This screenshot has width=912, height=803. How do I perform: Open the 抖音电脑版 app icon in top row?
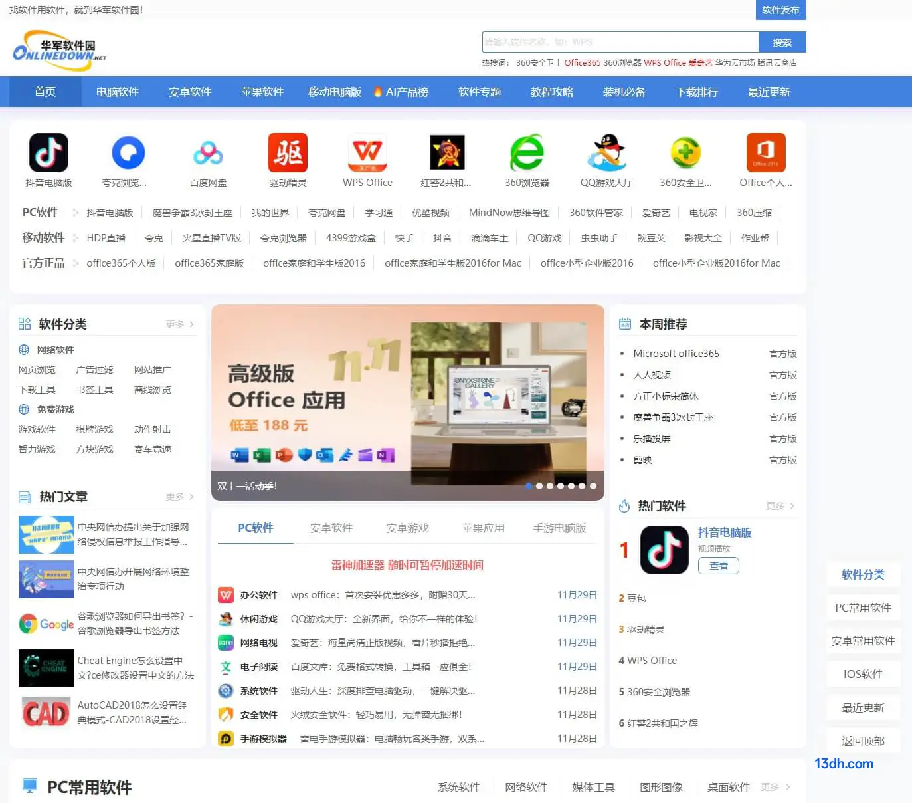(48, 152)
